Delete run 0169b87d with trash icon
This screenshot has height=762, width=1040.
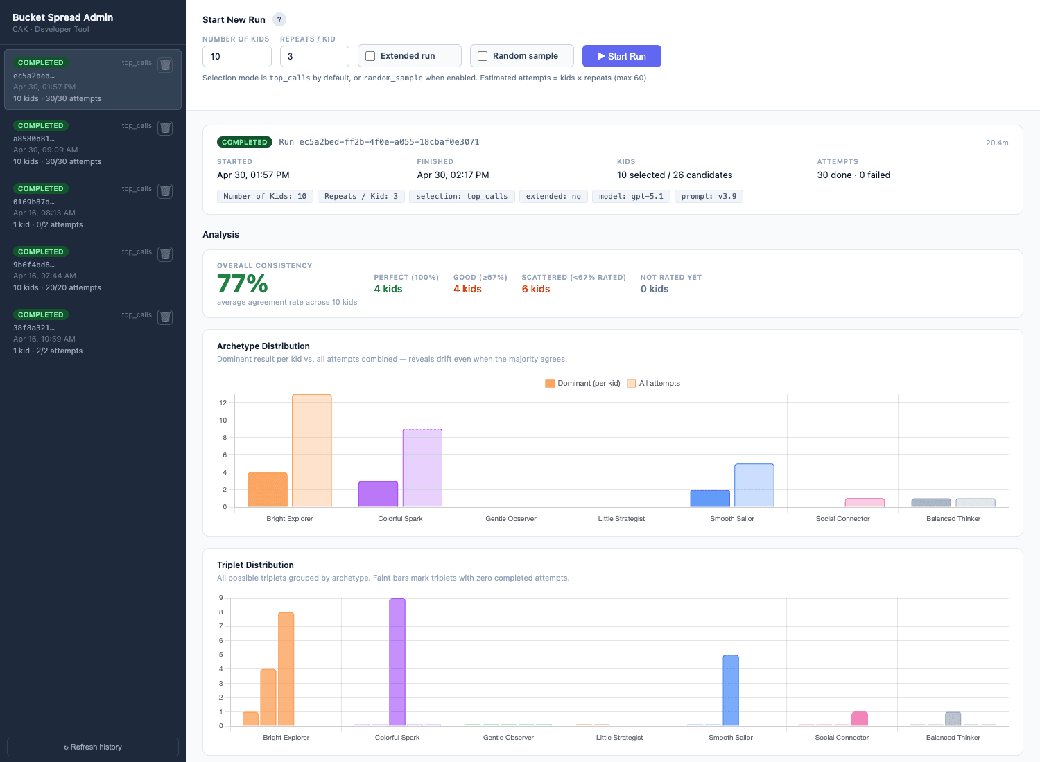tap(165, 191)
